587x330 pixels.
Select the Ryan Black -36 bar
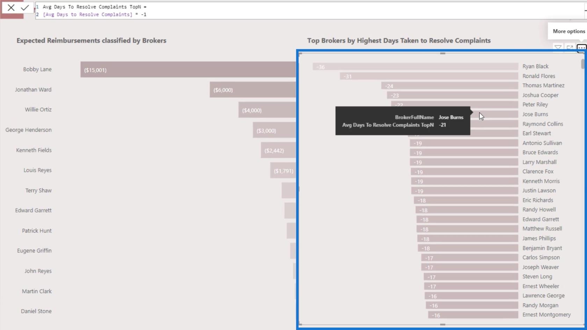pyautogui.click(x=415, y=67)
